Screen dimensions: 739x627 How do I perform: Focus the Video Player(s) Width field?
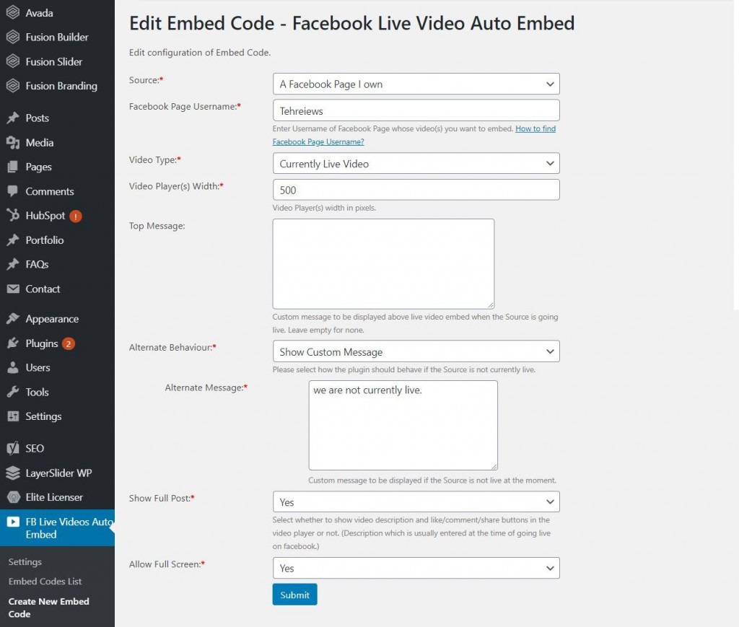point(416,190)
